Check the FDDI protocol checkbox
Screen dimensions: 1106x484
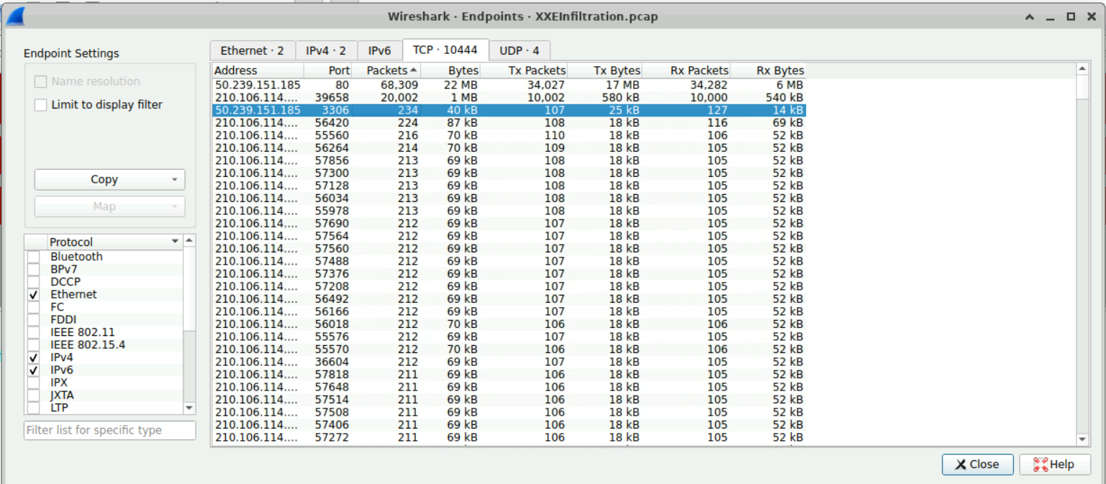coord(34,320)
